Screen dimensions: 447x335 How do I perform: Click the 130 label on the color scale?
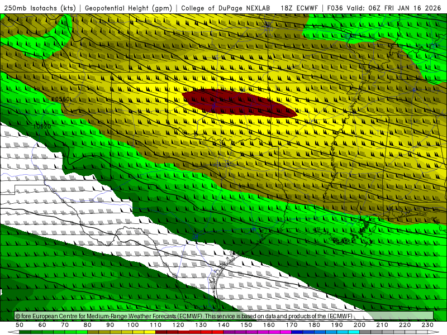click(201, 325)
